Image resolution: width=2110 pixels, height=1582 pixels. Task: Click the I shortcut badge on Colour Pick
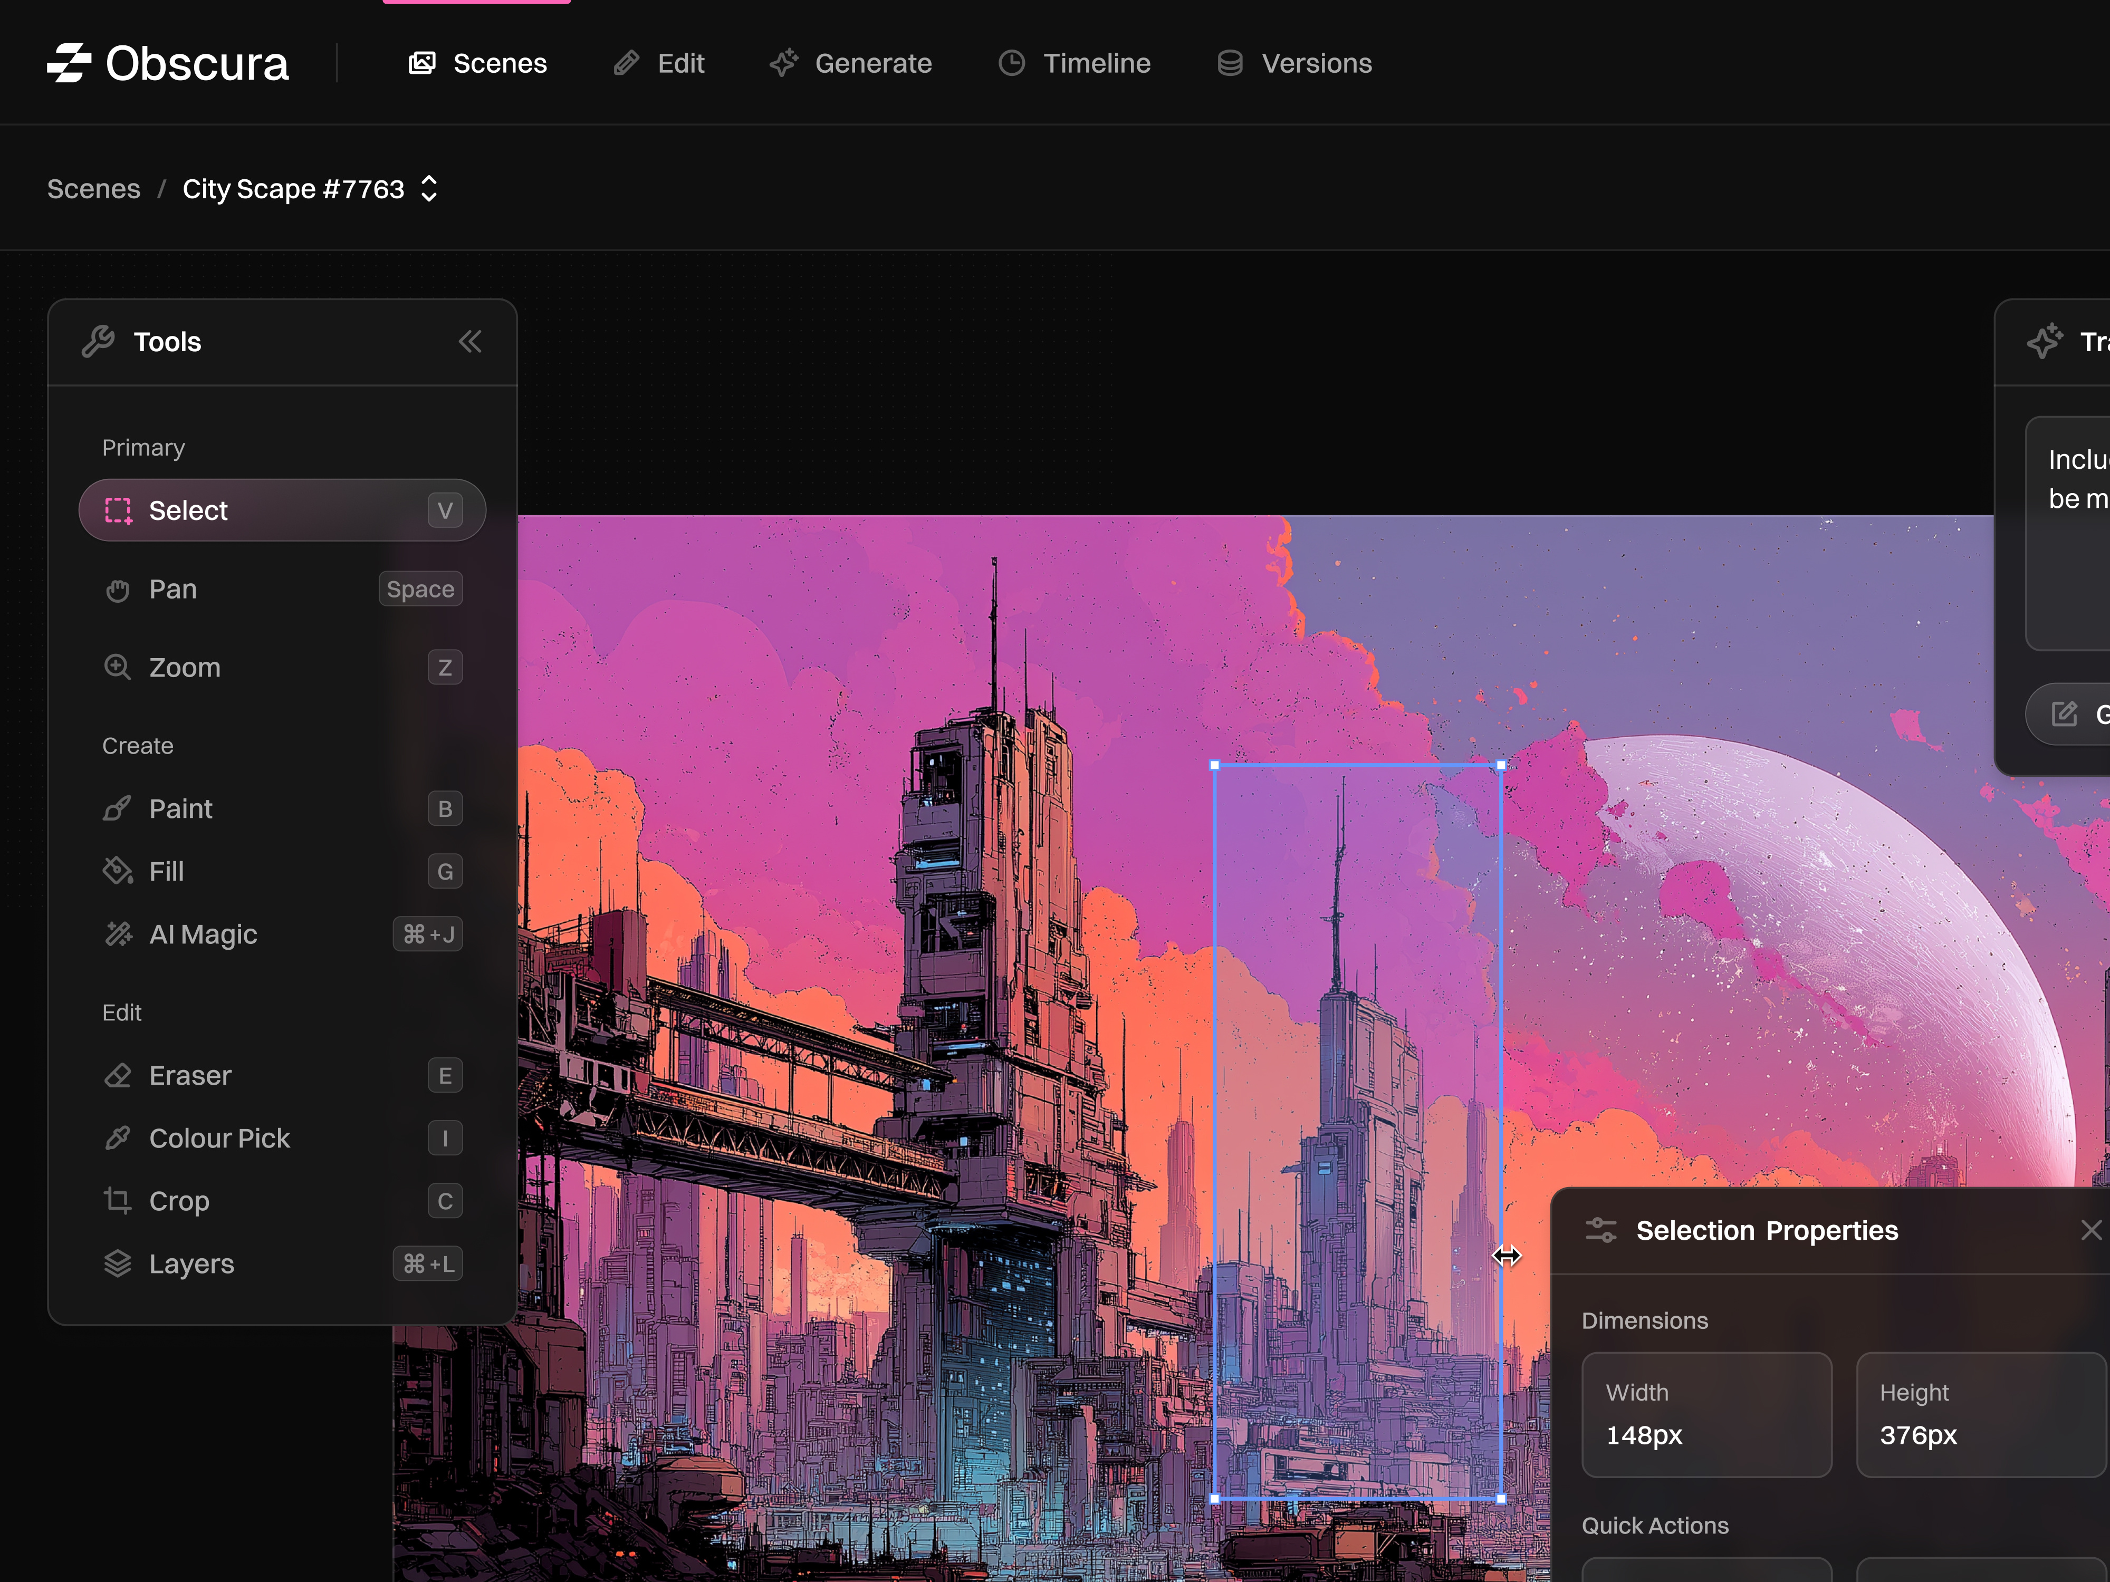coord(445,1139)
